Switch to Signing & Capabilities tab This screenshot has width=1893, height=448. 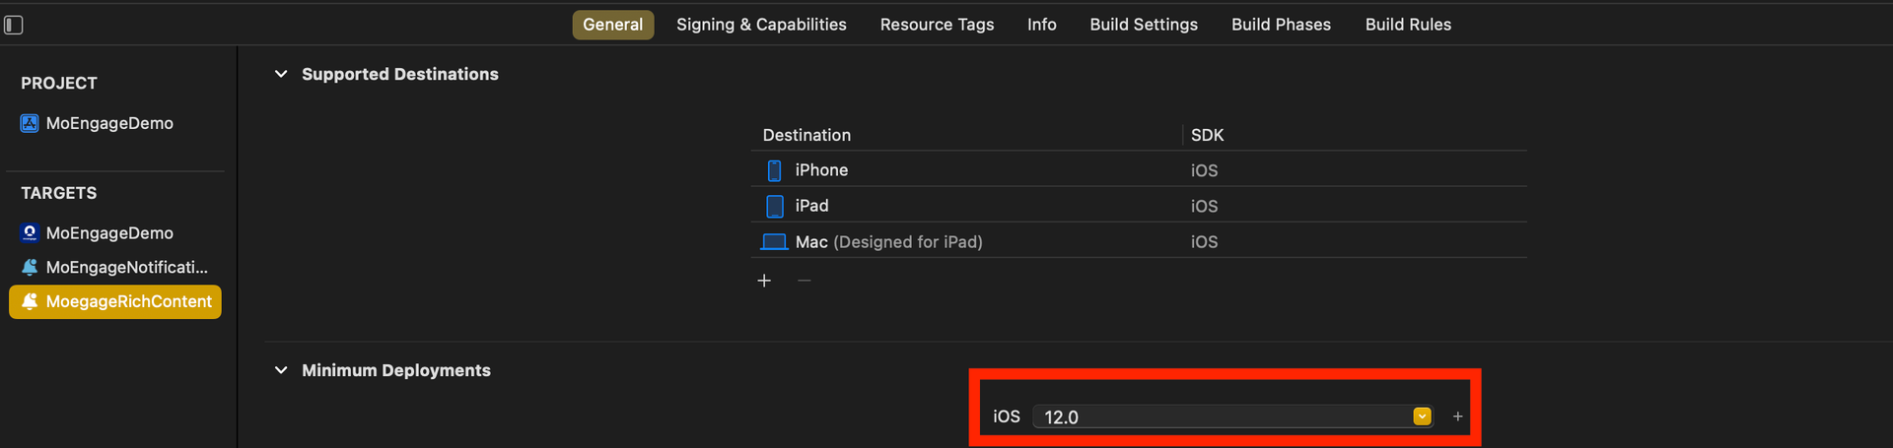[x=761, y=25]
